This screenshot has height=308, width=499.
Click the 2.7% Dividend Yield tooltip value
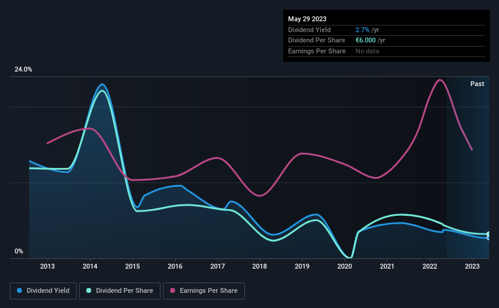[x=362, y=30]
